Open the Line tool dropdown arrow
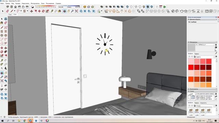 tap(14, 11)
